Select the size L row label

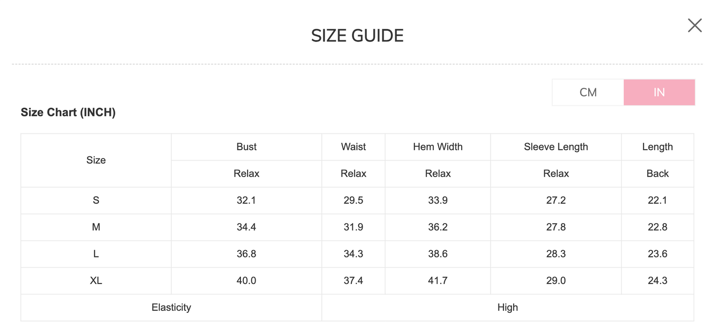[96, 254]
